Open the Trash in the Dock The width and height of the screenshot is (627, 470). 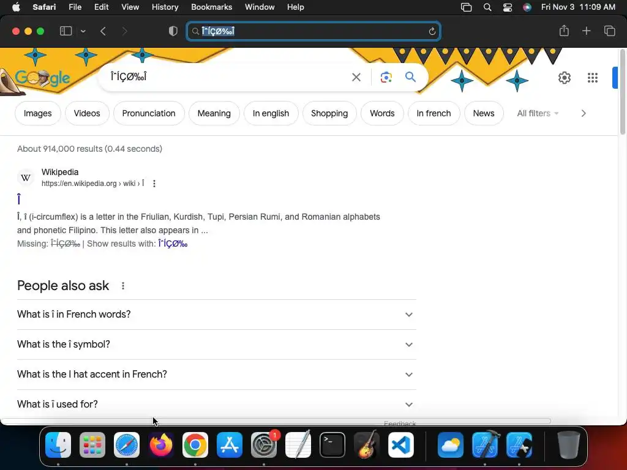[568, 445]
